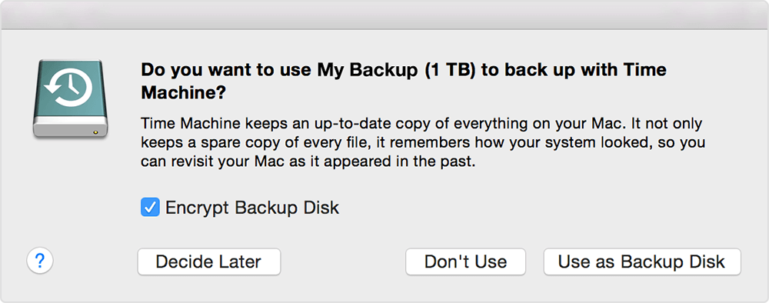Choose Decide Later

coord(209,261)
